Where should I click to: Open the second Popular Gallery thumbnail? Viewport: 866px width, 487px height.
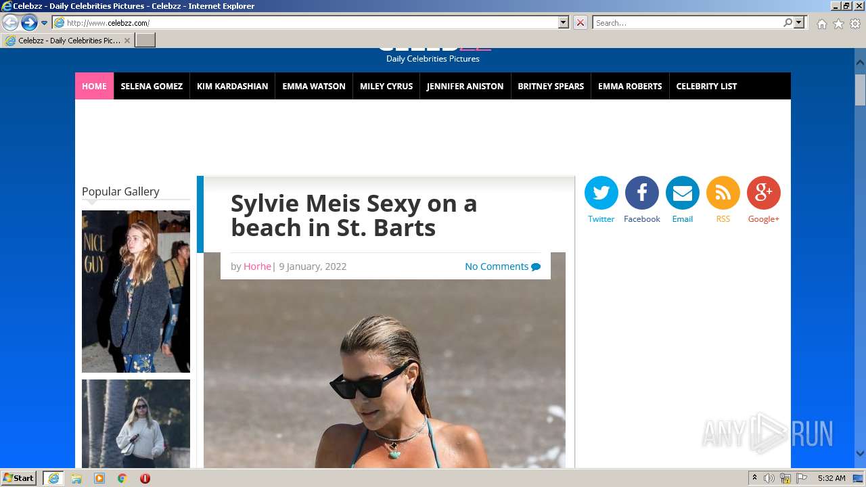coord(136,423)
